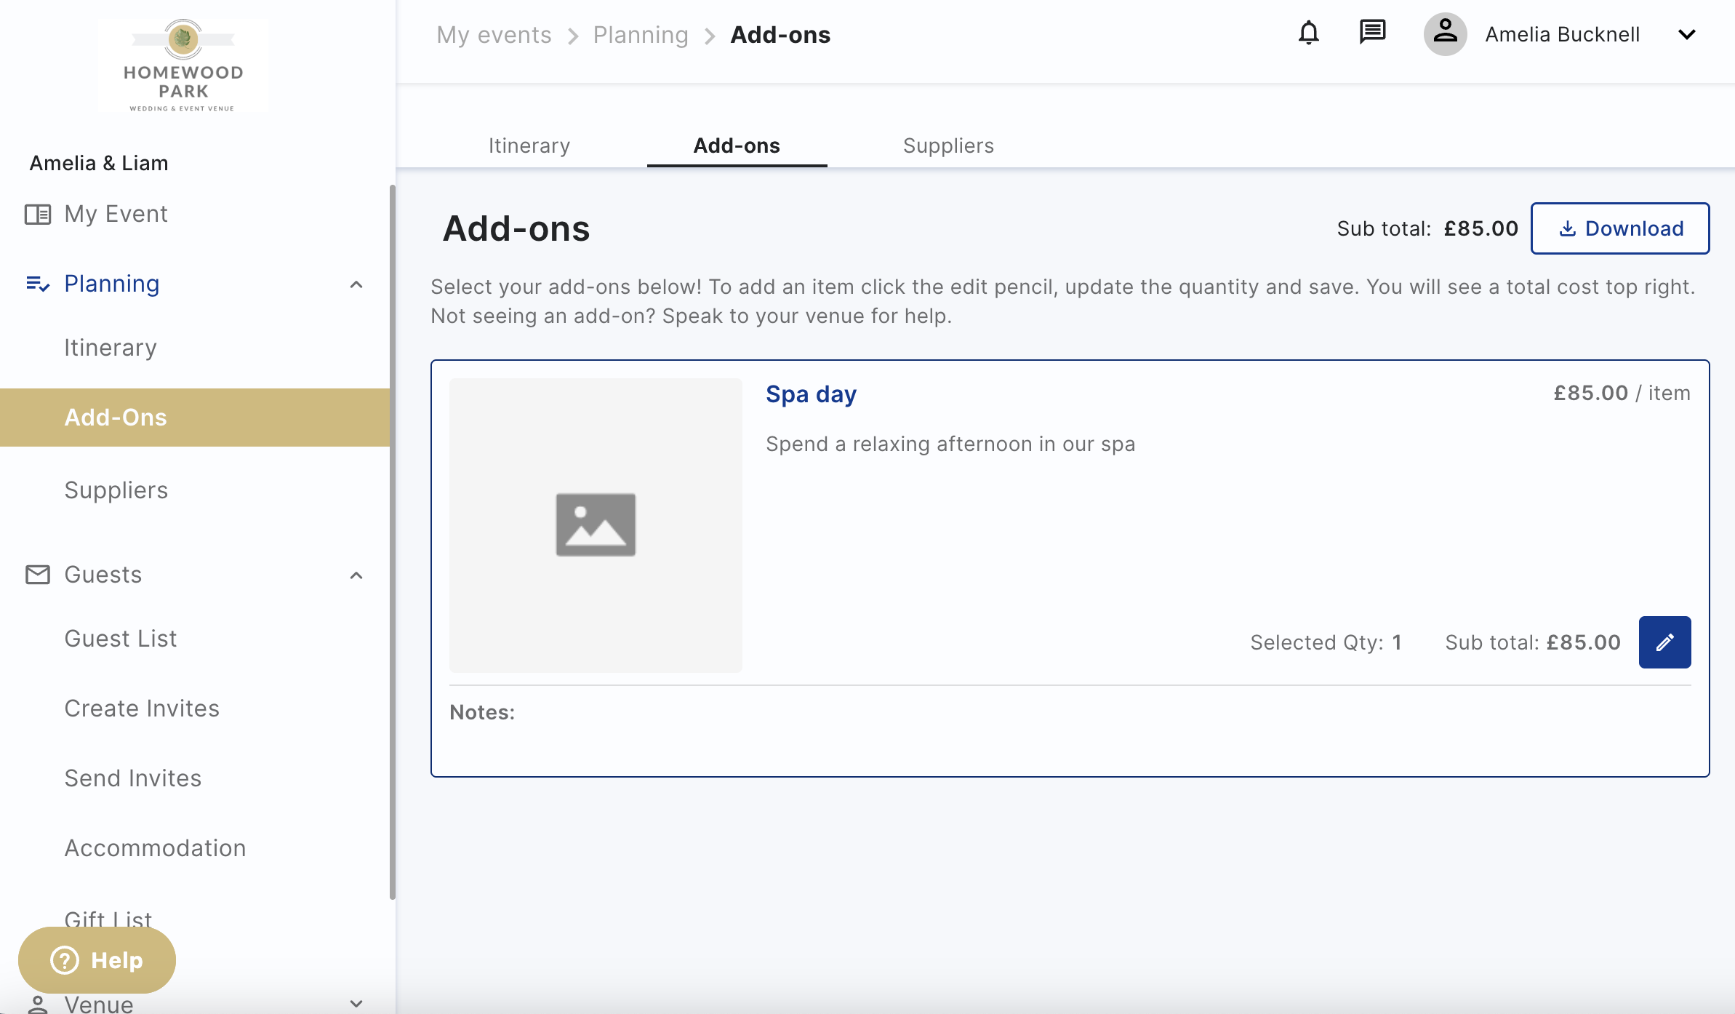Open Guests in sidebar
Image resolution: width=1735 pixels, height=1014 pixels.
(103, 575)
